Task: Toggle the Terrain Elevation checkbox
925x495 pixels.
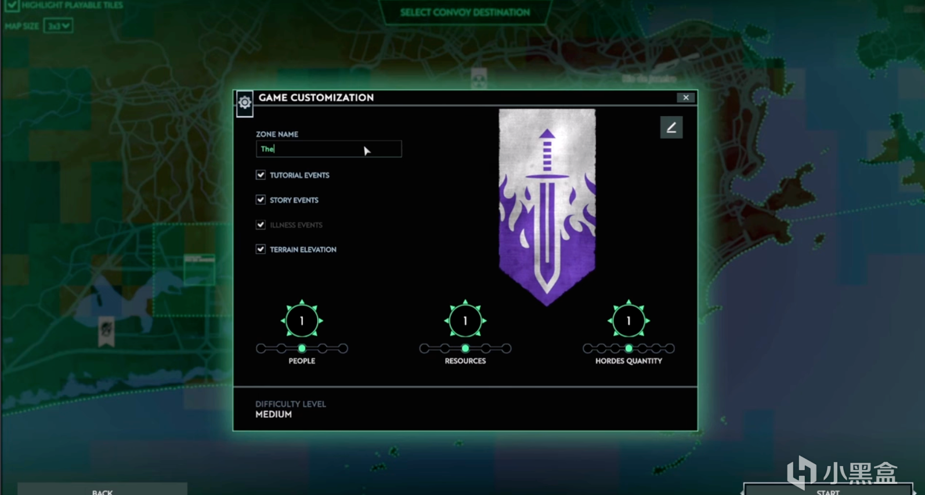Action: tap(261, 249)
